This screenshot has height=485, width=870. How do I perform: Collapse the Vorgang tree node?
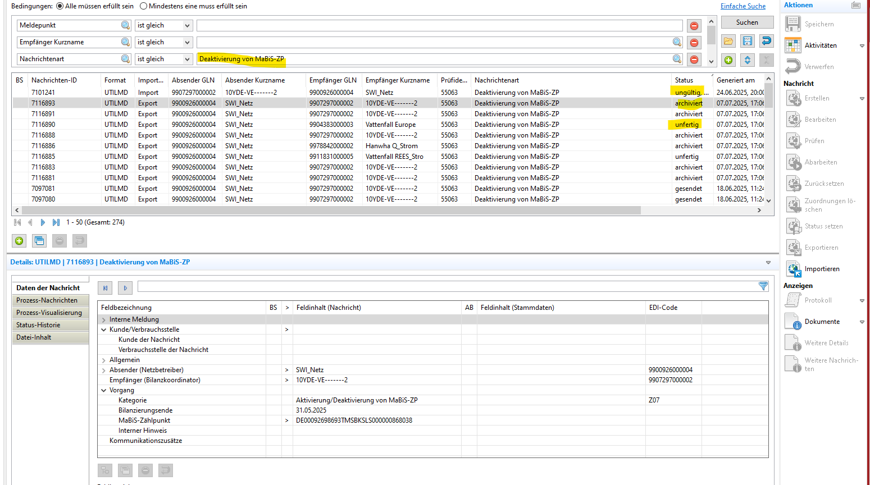point(104,390)
